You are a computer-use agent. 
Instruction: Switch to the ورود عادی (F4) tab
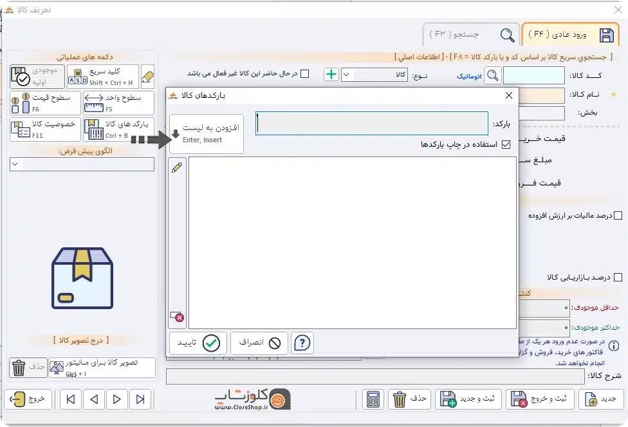click(x=570, y=35)
